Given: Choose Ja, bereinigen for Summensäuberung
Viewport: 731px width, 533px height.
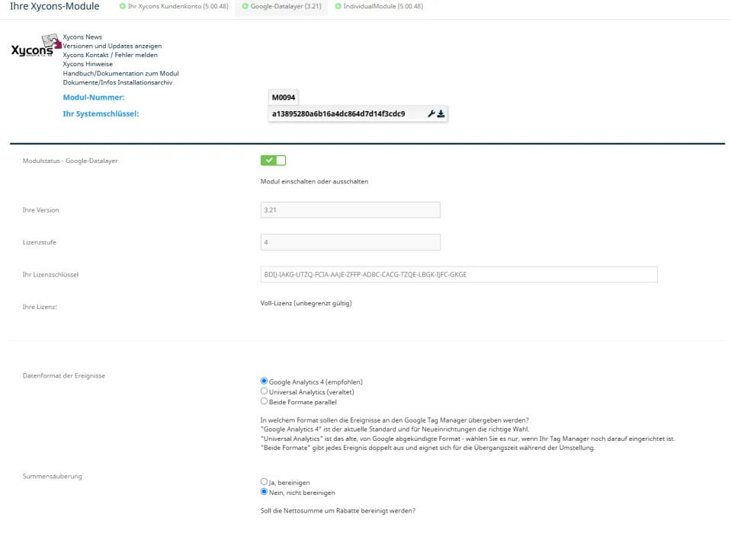Looking at the screenshot, I should pos(264,481).
